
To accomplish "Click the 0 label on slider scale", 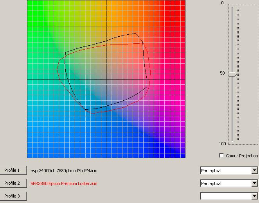I will pos(222,3).
